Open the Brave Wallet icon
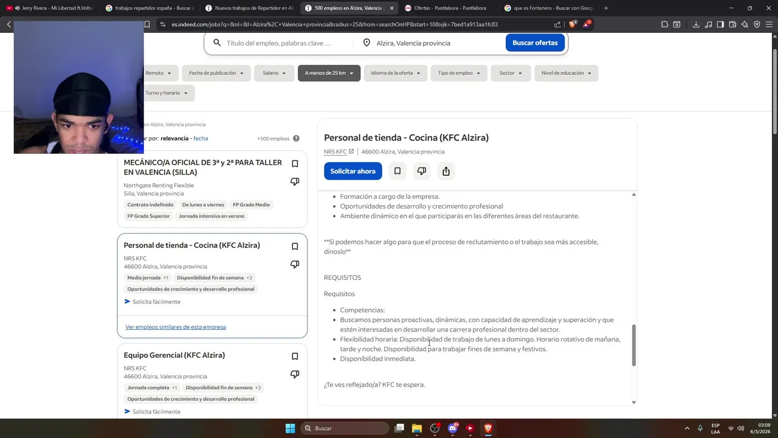Image resolution: width=778 pixels, height=438 pixels. coord(732,24)
